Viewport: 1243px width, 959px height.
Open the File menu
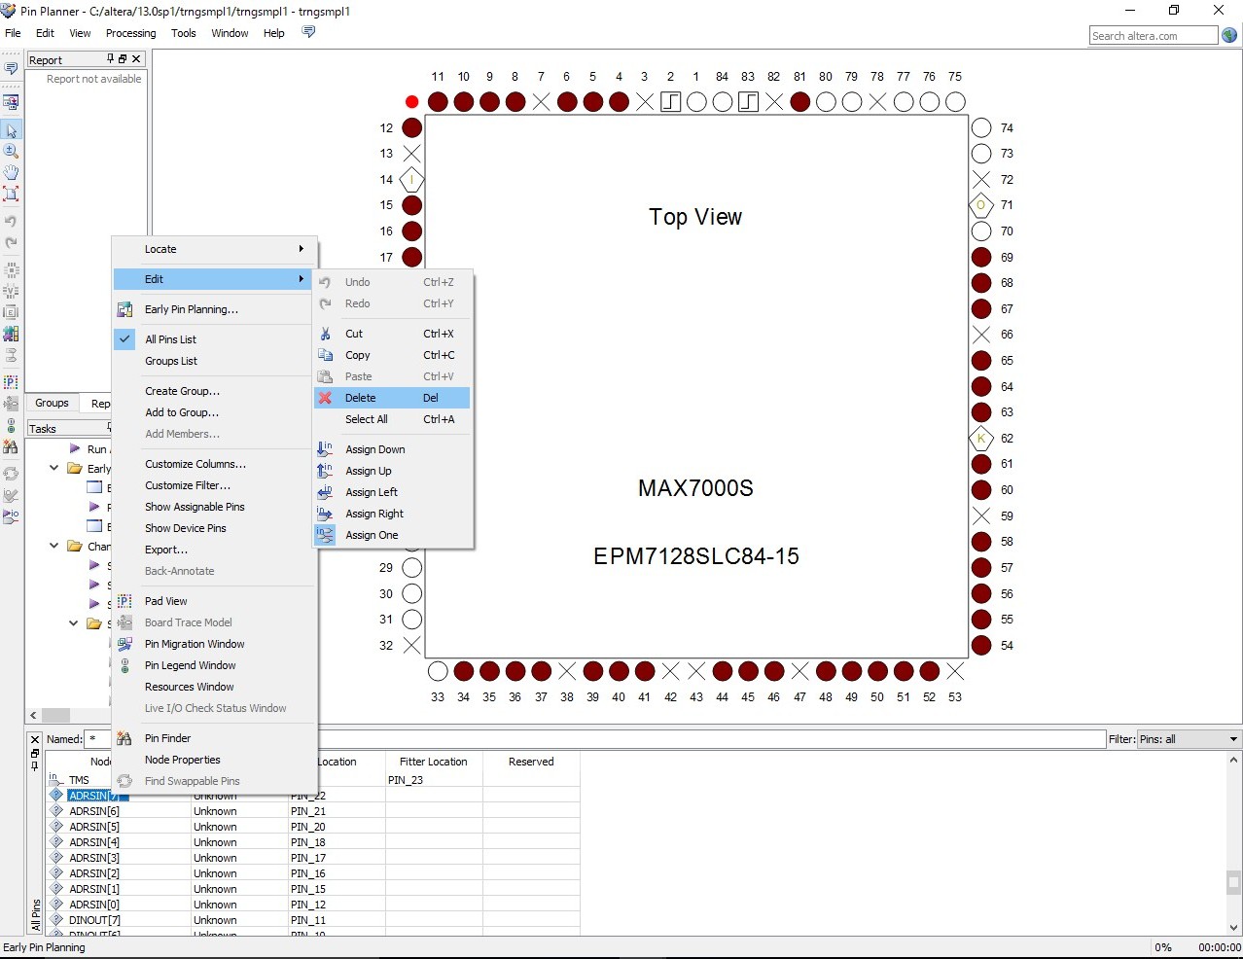13,33
